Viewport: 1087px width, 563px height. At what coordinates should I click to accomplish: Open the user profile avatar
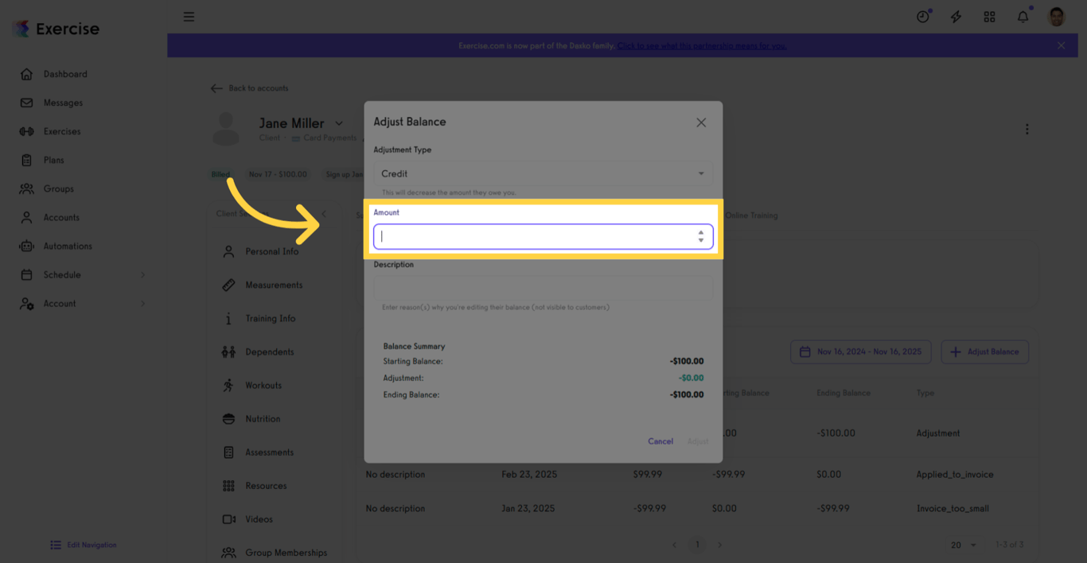coord(1057,17)
